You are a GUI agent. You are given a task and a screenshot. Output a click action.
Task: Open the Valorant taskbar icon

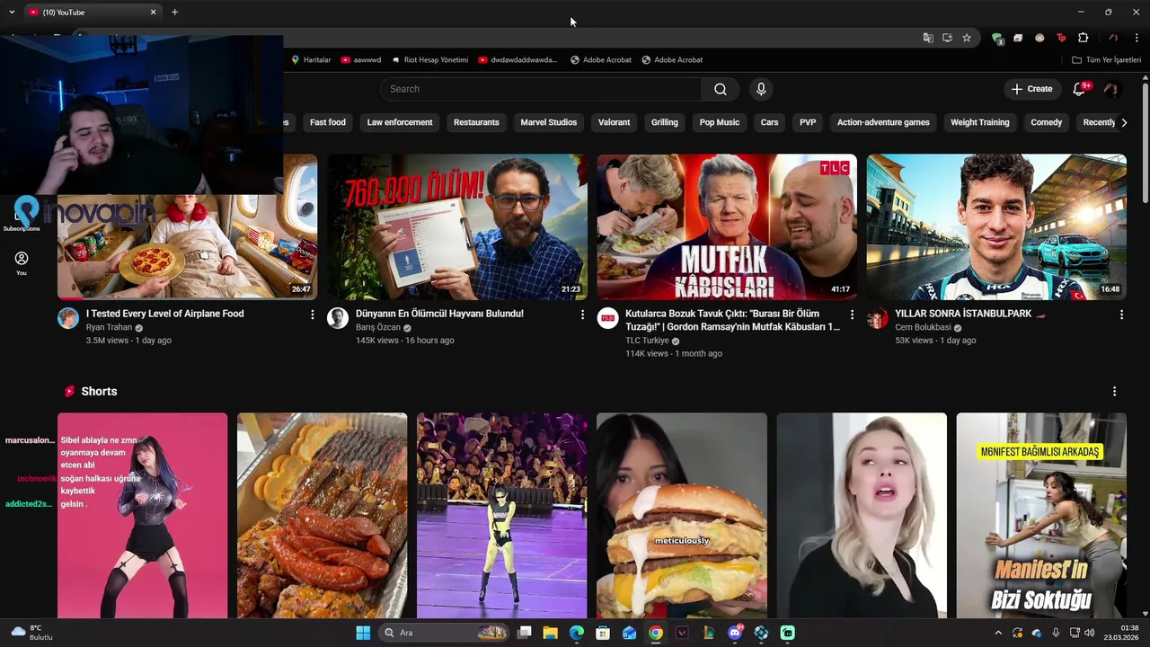pyautogui.click(x=682, y=633)
